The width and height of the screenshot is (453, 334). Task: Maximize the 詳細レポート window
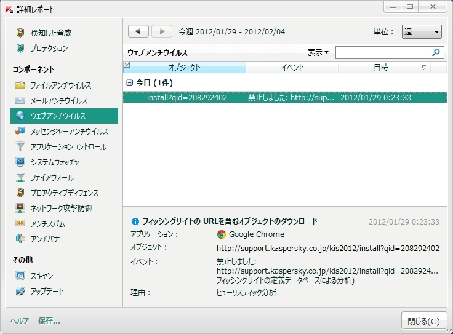[x=410, y=6]
